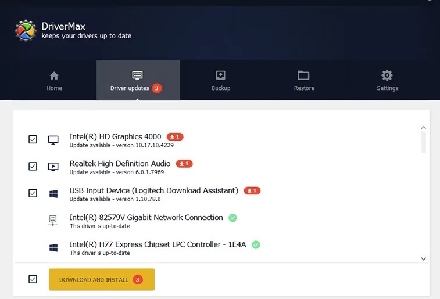Click the Restore folder icon

coord(303,75)
